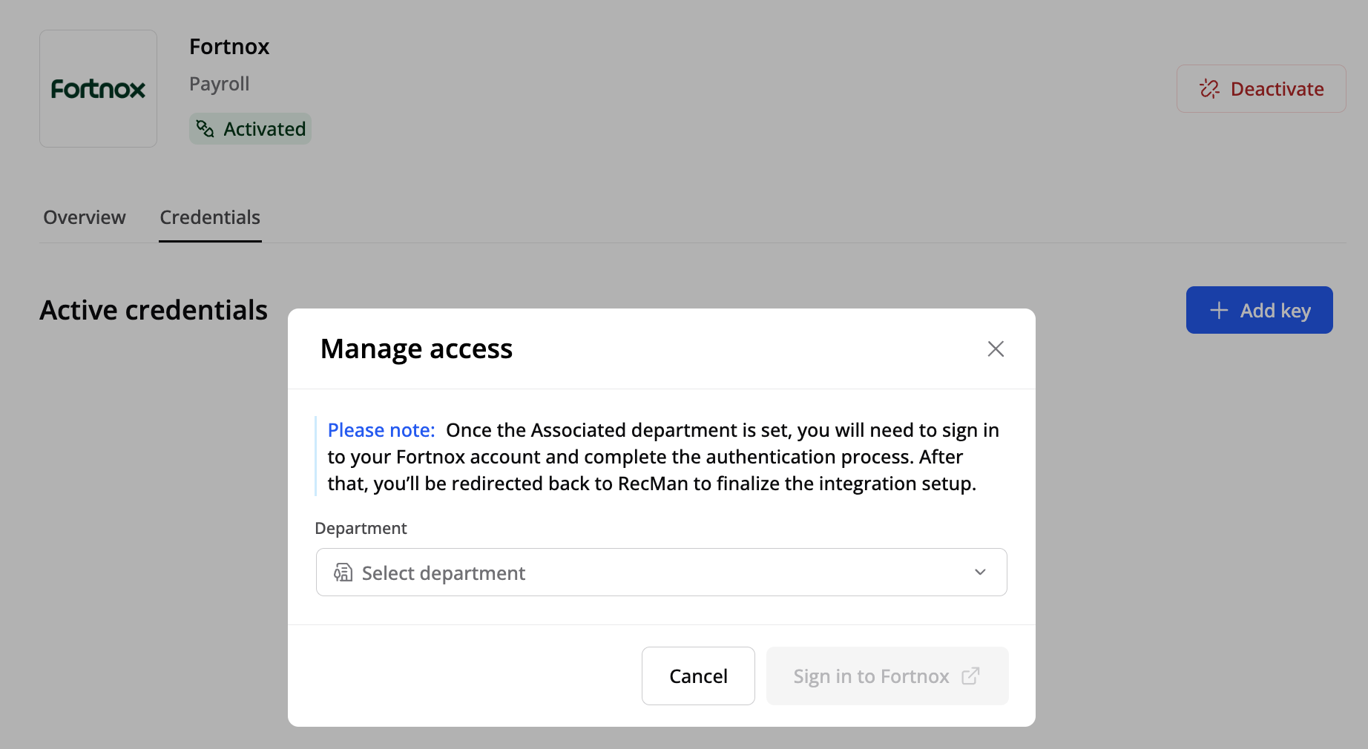1368x749 pixels.
Task: Close the Manage access dialog
Action: [996, 349]
